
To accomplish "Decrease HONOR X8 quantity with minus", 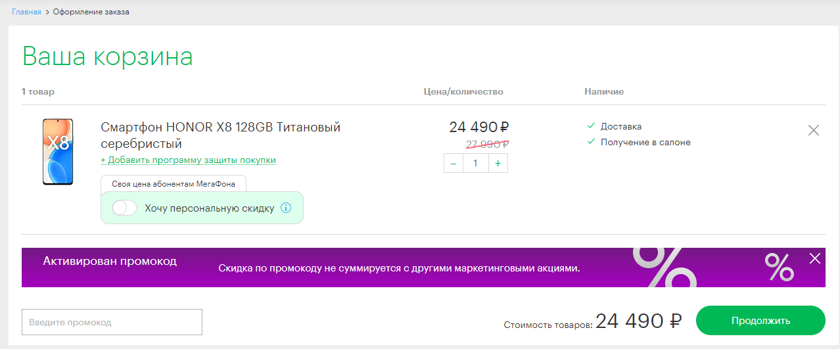I will pos(454,163).
